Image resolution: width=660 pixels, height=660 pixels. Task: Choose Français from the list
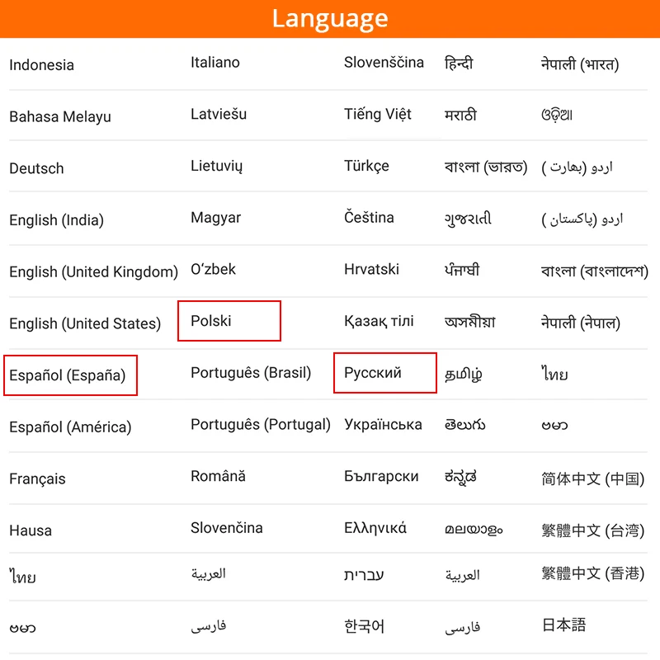[35, 478]
